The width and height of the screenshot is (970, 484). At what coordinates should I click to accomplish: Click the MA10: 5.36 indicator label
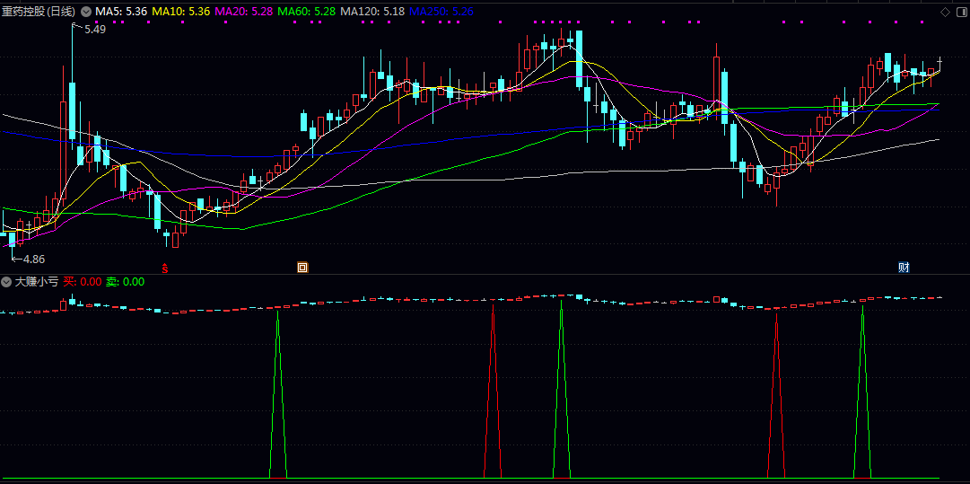pos(181,12)
